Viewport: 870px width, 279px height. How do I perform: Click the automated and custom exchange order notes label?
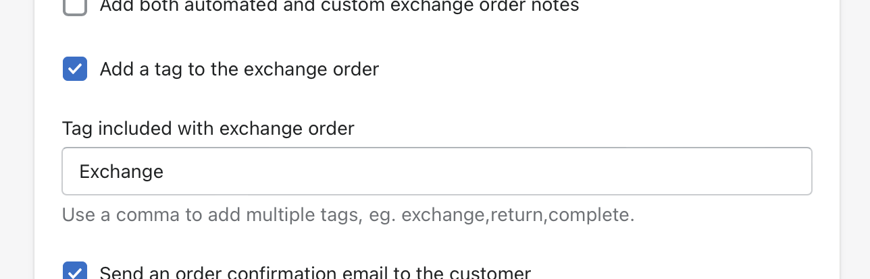339,6
